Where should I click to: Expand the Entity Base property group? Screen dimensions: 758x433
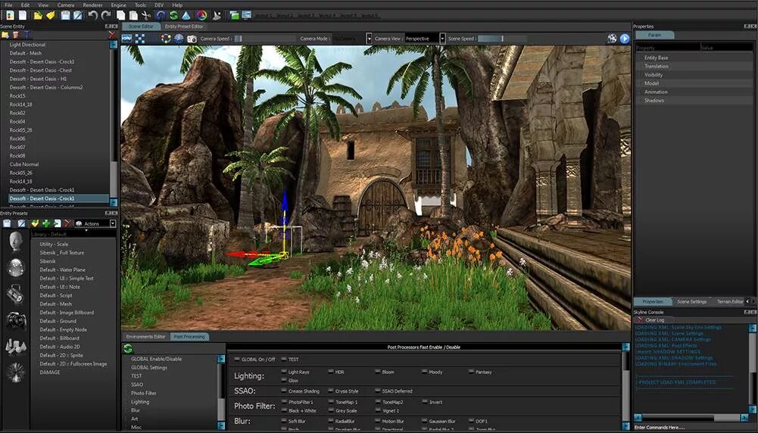[x=656, y=58]
